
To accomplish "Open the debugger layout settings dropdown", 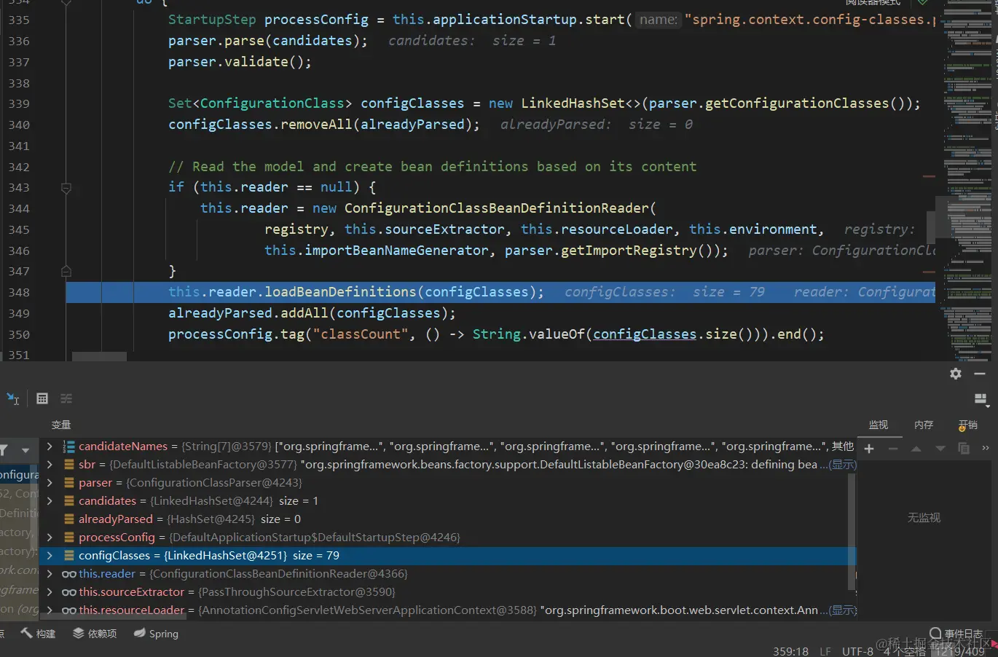I will click(x=981, y=398).
